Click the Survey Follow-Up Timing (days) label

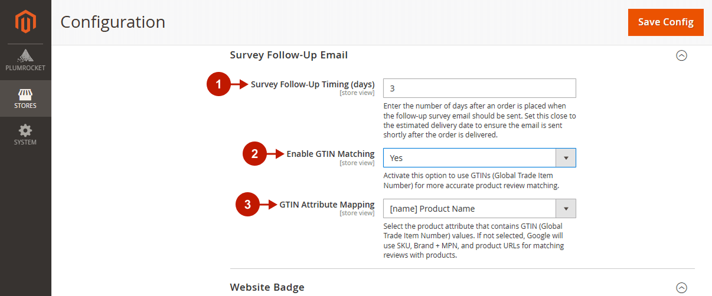click(x=312, y=84)
